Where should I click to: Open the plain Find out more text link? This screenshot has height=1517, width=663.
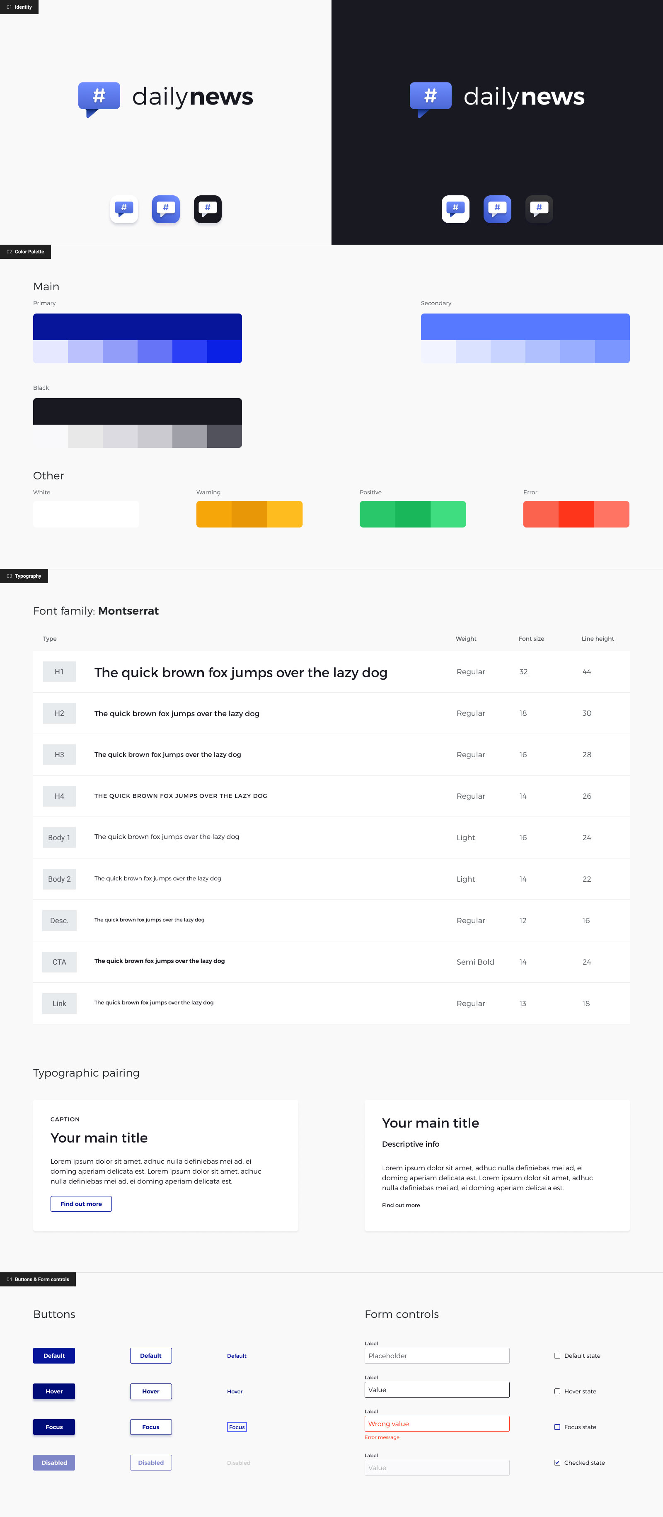[x=401, y=1206]
